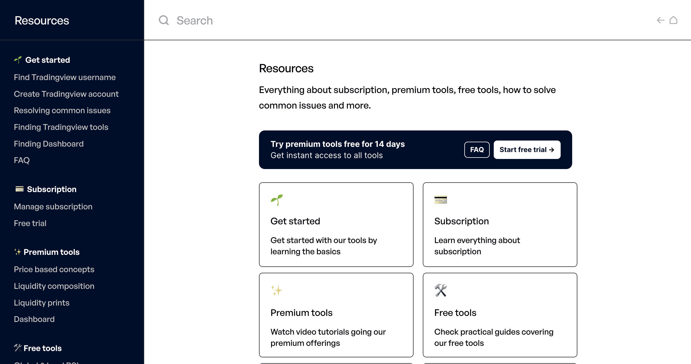This screenshot has height=364, width=691.
Task: Click the FAQ button in banner
Action: [477, 150]
